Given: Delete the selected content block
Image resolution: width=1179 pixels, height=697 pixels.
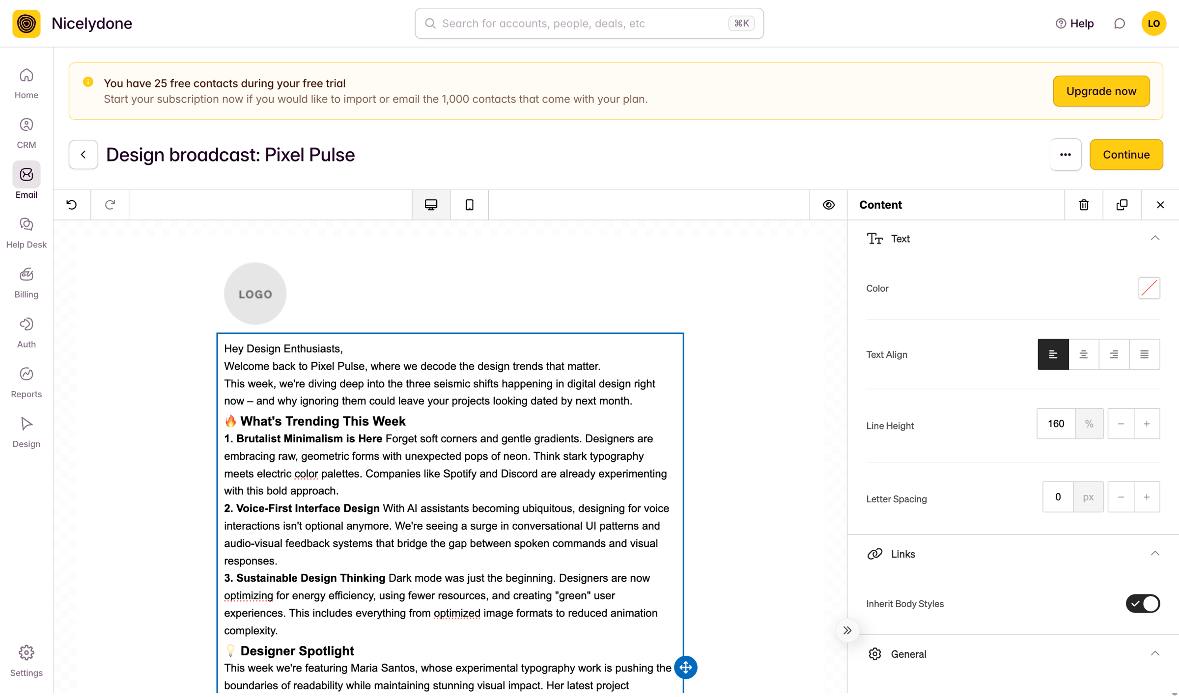Looking at the screenshot, I should pyautogui.click(x=1084, y=205).
